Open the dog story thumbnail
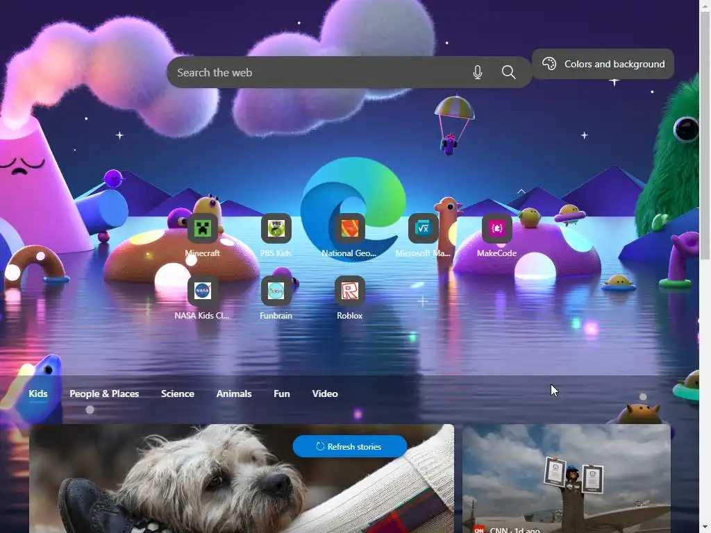Screen dimensions: 711x533 click(x=242, y=479)
